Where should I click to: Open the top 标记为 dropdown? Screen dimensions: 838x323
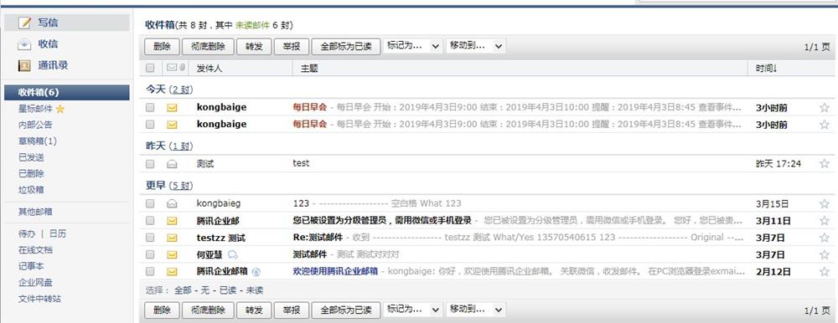point(412,46)
